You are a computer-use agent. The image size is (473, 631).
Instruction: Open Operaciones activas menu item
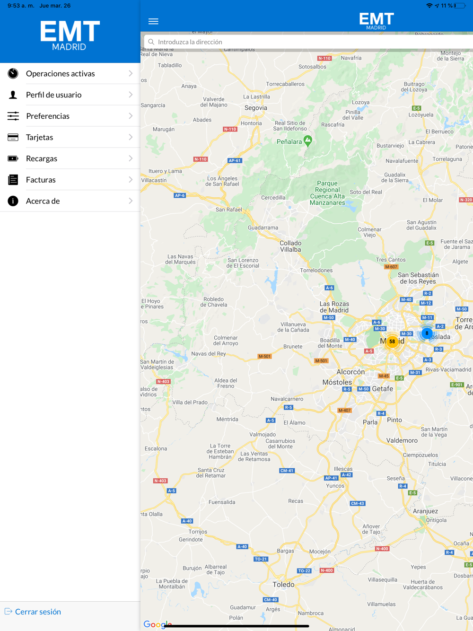pyautogui.click(x=70, y=73)
